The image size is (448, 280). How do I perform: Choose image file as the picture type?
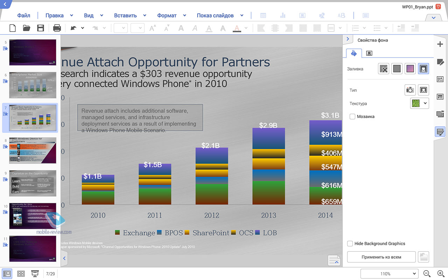click(x=423, y=90)
